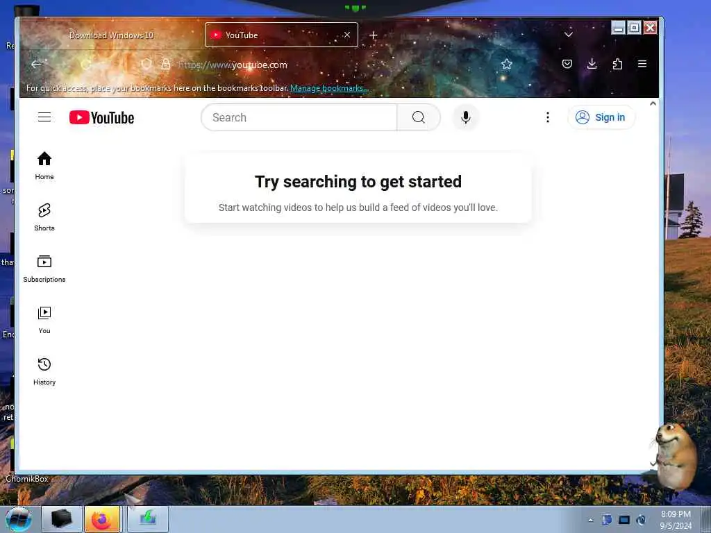Image resolution: width=711 pixels, height=533 pixels.
Task: Open the Firefox downloads panel
Action: point(592,64)
